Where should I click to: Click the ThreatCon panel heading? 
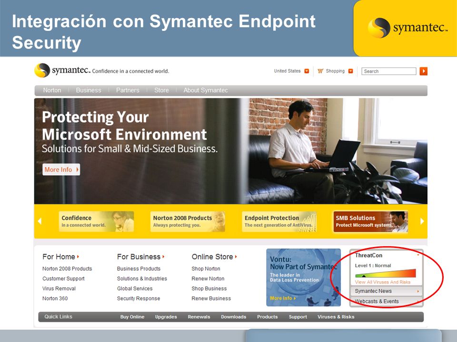point(368,256)
